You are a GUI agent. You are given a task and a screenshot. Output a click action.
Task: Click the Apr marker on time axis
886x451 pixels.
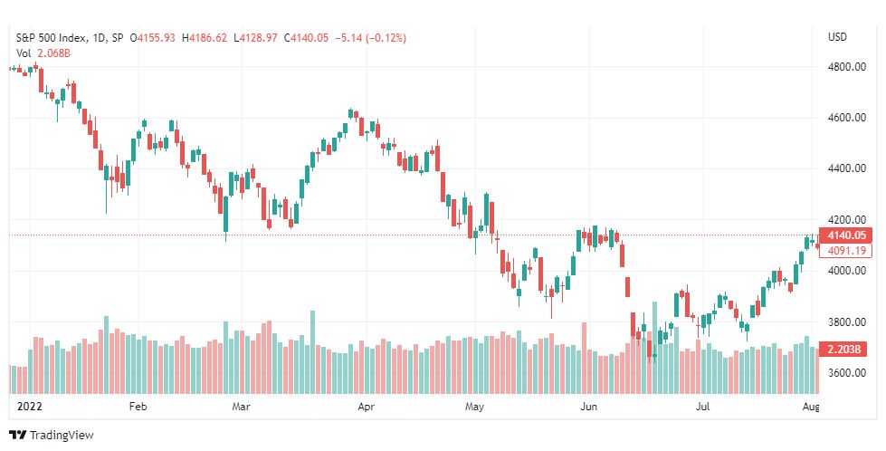(x=367, y=407)
